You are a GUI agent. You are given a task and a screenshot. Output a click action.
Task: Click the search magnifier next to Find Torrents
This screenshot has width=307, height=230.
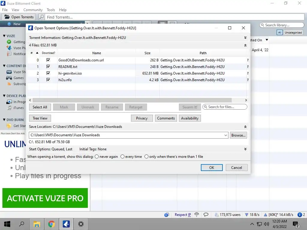click(41, 17)
